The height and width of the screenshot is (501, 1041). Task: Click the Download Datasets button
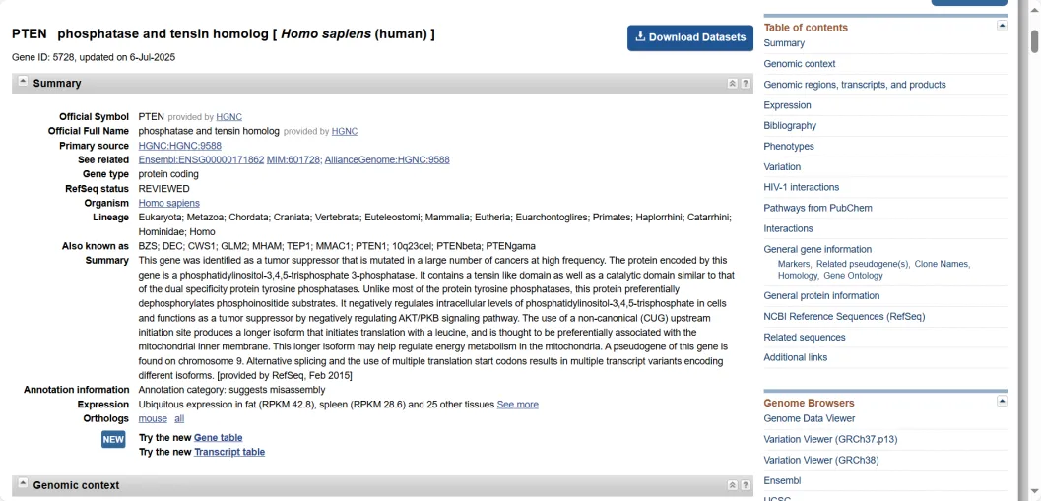[x=689, y=37]
